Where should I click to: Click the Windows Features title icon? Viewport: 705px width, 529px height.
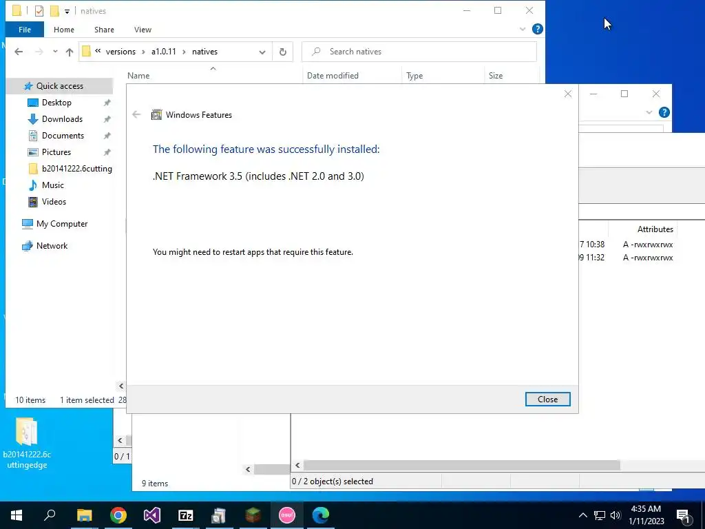click(x=156, y=115)
